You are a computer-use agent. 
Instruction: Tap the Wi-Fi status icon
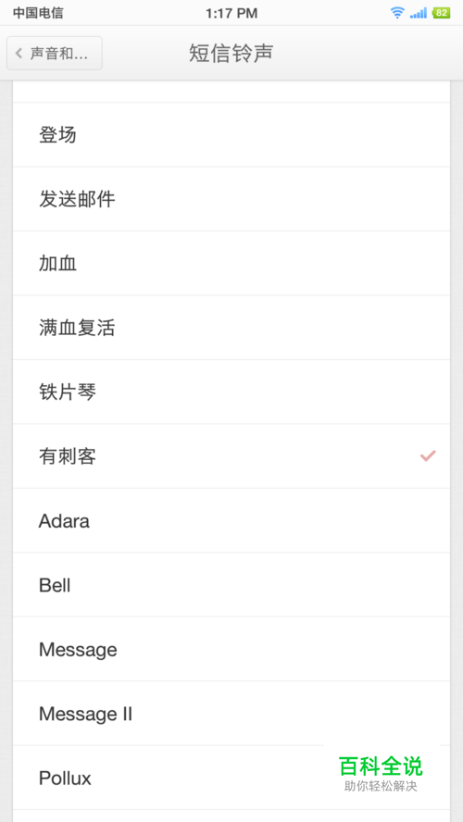point(397,13)
